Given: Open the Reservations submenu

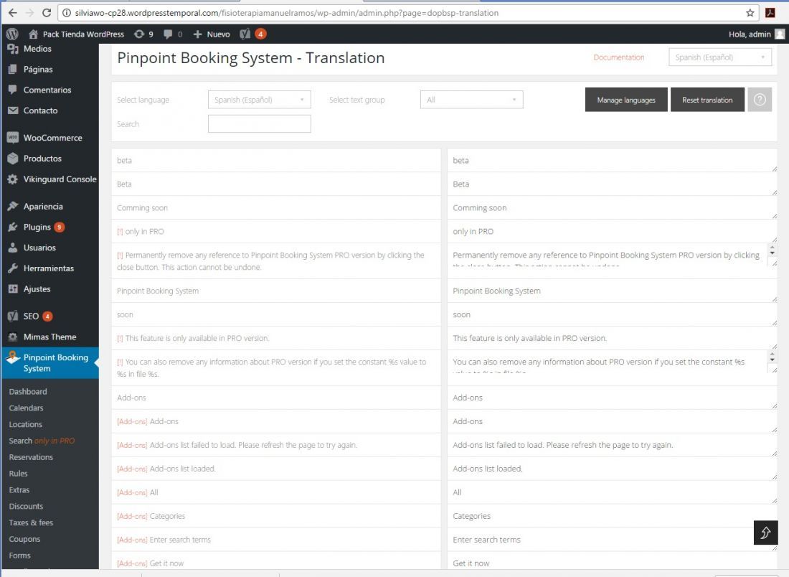Looking at the screenshot, I should 31,457.
